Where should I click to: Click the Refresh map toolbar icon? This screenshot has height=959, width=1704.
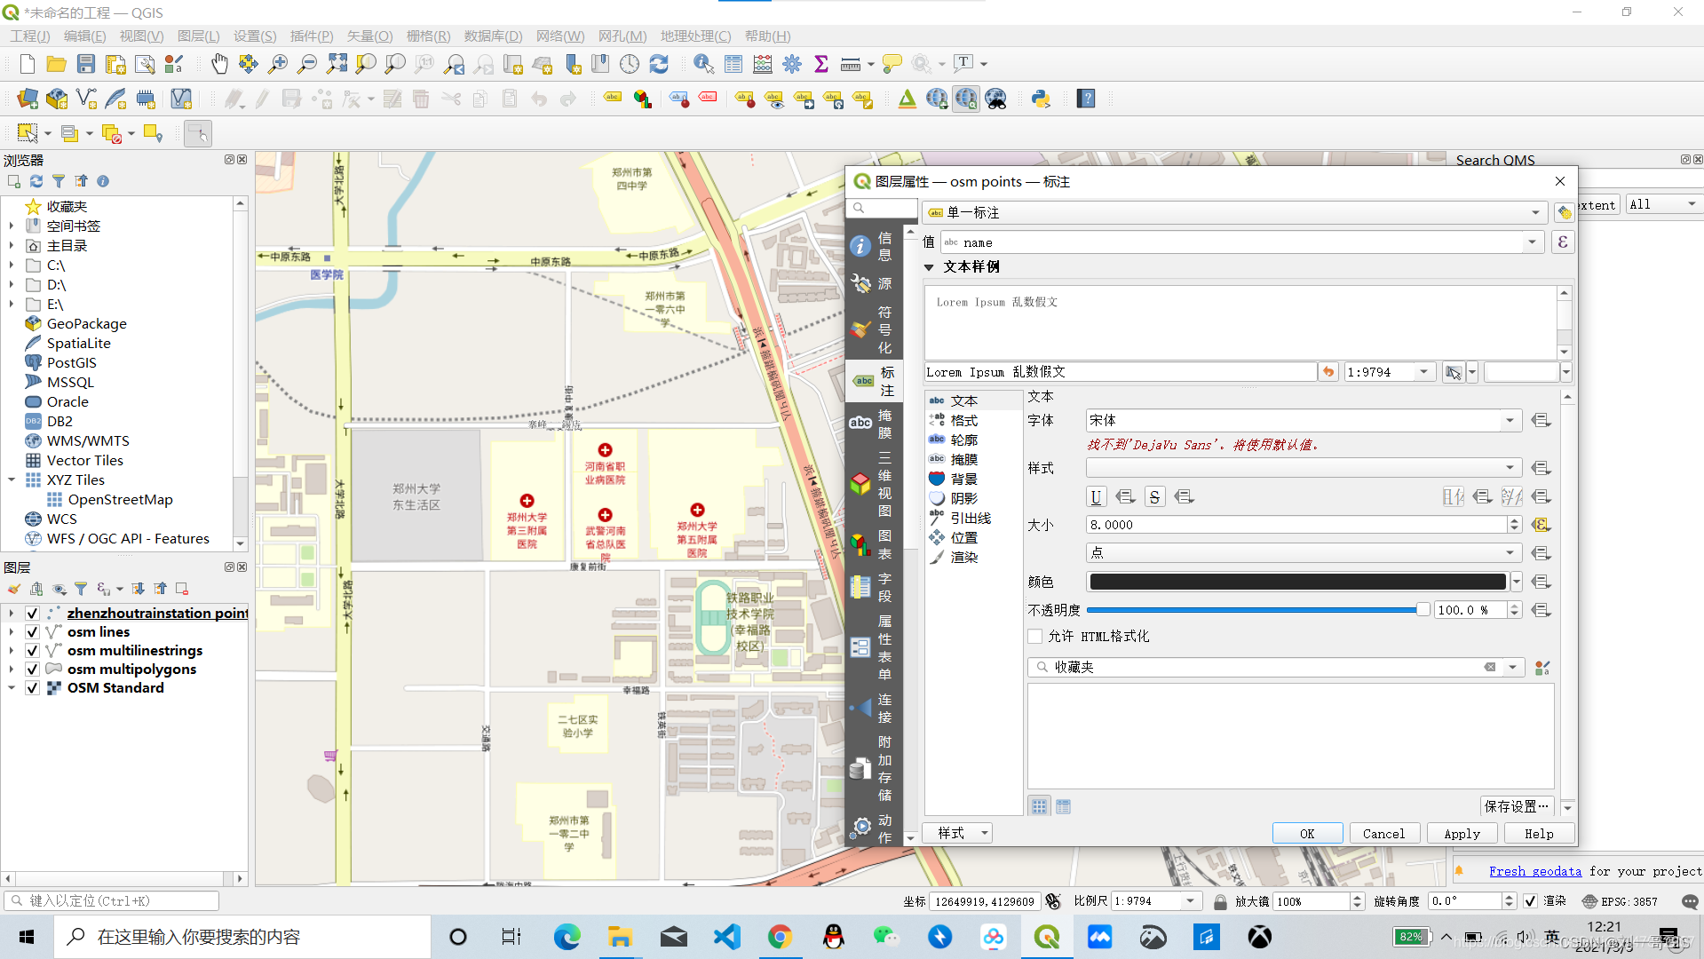point(659,64)
